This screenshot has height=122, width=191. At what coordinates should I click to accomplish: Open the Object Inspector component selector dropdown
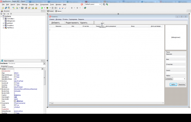pos(44,63)
